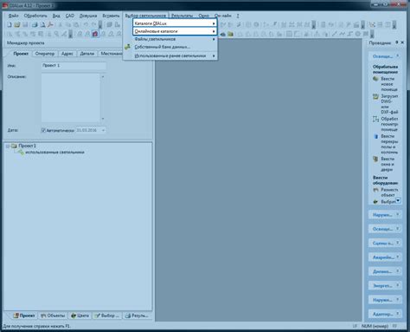This screenshot has height=332, width=410.
Task: Switch to the Оператор tab
Action: pyautogui.click(x=45, y=54)
